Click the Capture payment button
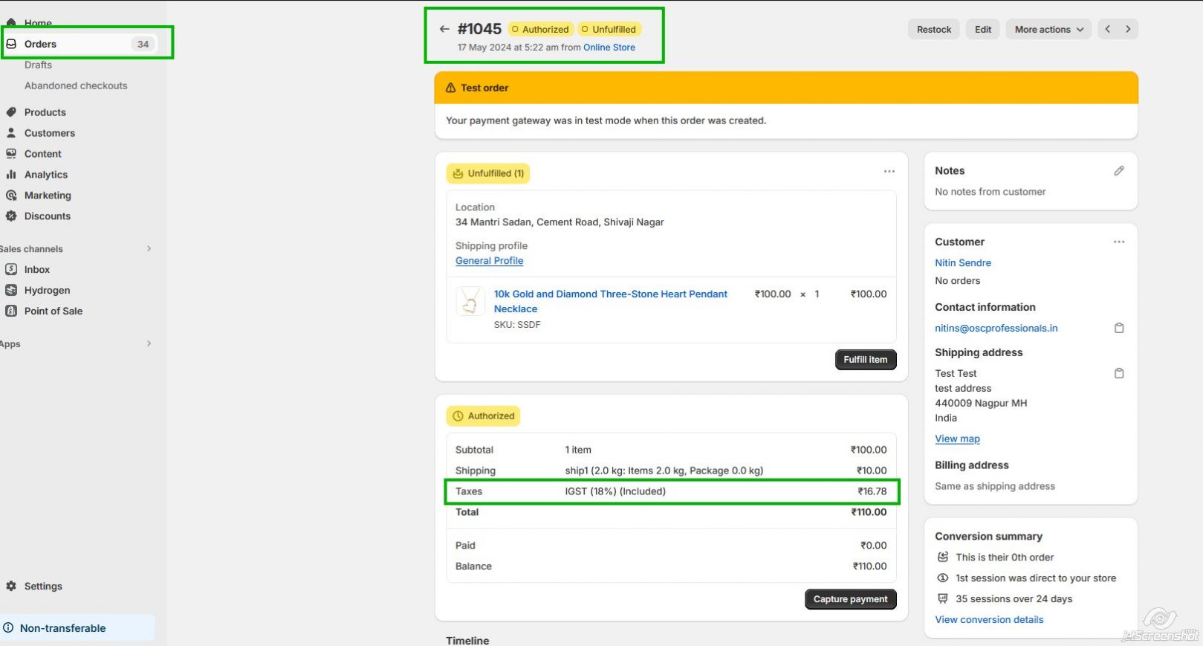Image resolution: width=1203 pixels, height=646 pixels. point(850,599)
